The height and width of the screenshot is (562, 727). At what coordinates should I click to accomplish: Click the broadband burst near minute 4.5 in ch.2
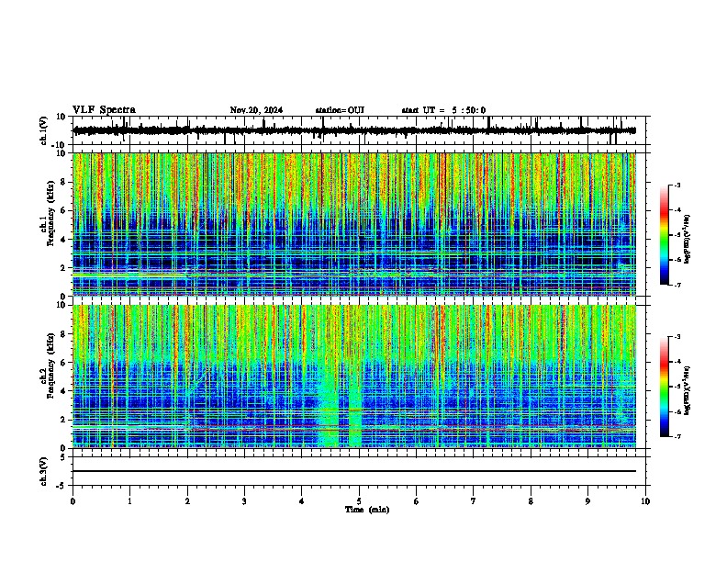click(330, 408)
